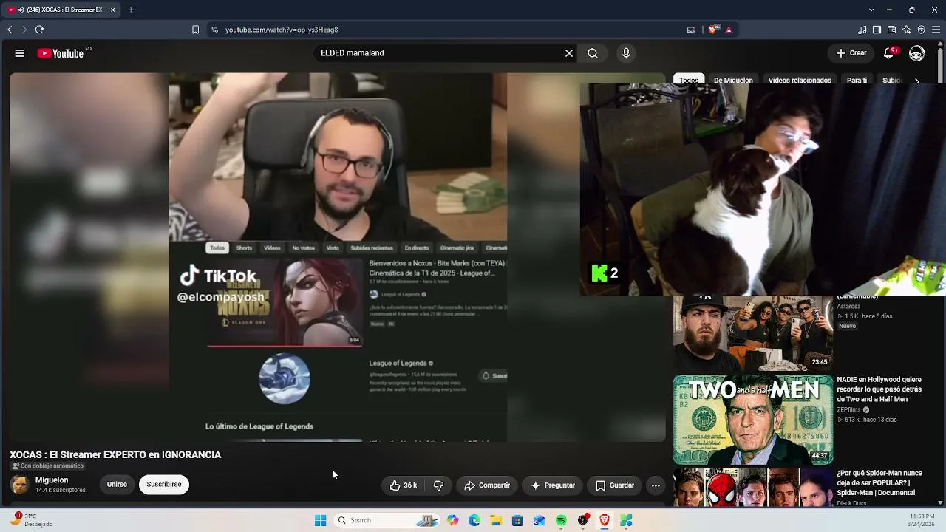Viewport: 946px width, 532px height.
Task: Open the Miguelon channel avatar
Action: [x=20, y=485]
